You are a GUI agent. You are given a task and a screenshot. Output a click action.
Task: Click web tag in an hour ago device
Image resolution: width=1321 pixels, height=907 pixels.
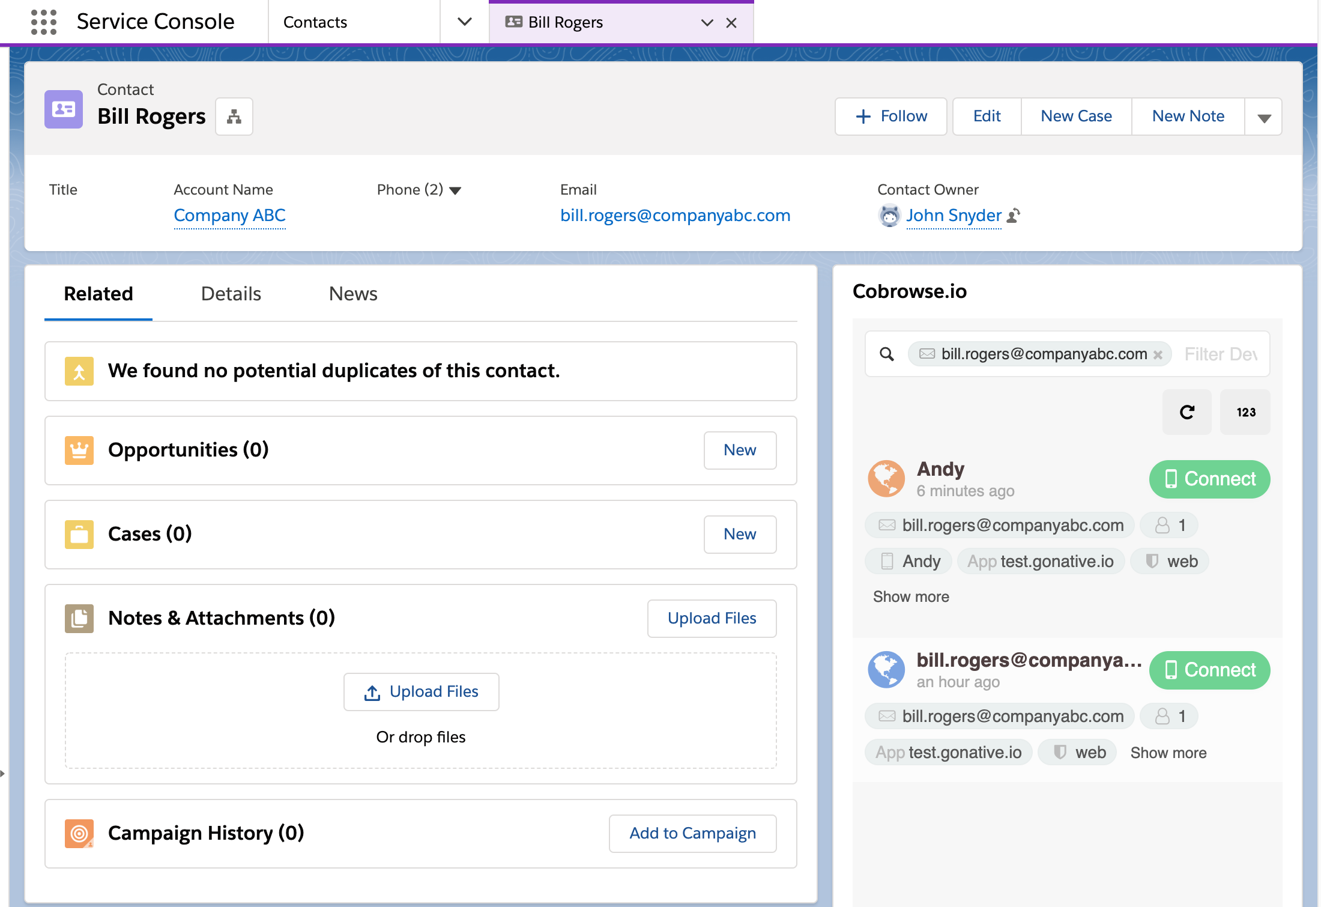(1078, 753)
